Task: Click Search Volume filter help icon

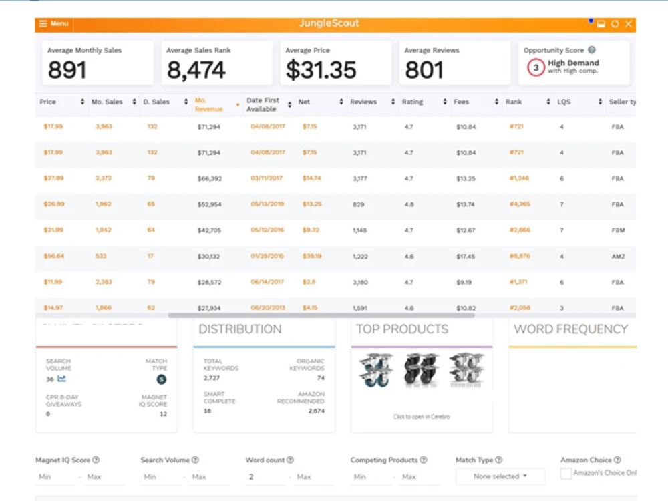Action: pyautogui.click(x=195, y=460)
